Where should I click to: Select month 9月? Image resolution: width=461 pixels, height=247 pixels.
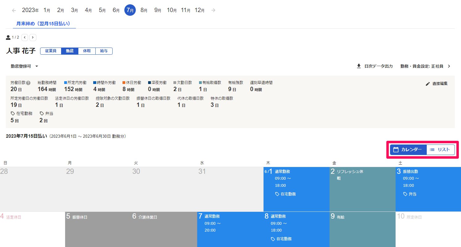[158, 10]
